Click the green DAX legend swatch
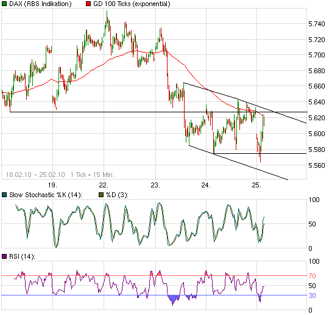332x315 pixels. [4, 4]
